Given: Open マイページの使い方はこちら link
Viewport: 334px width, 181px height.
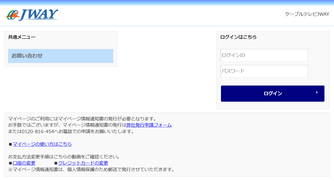Looking at the screenshot, I should [42, 144].
